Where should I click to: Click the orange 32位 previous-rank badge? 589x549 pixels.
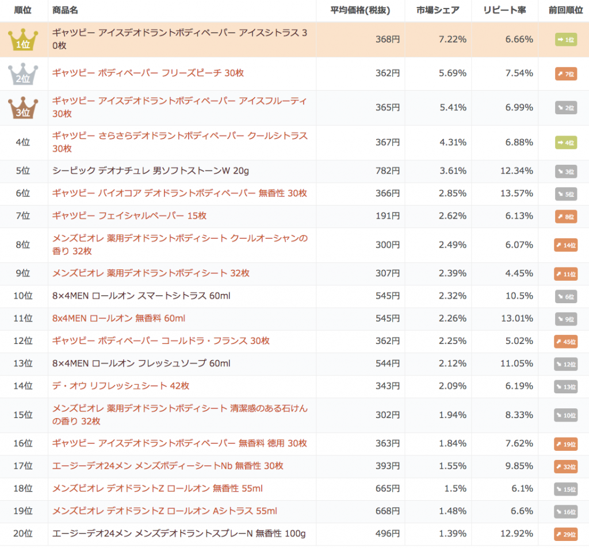coord(566,466)
